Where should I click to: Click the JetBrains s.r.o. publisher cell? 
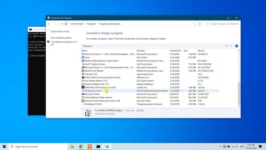(x=143, y=77)
